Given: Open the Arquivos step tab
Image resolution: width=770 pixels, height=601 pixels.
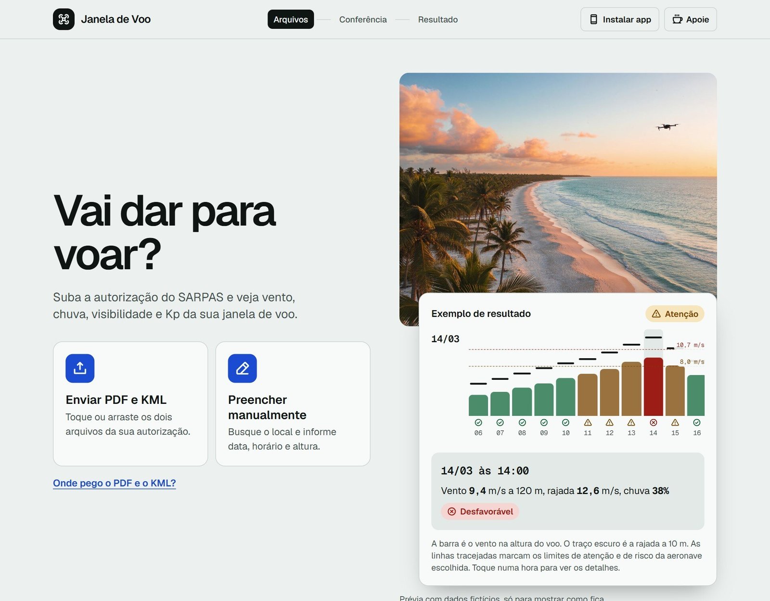Looking at the screenshot, I should tap(291, 19).
